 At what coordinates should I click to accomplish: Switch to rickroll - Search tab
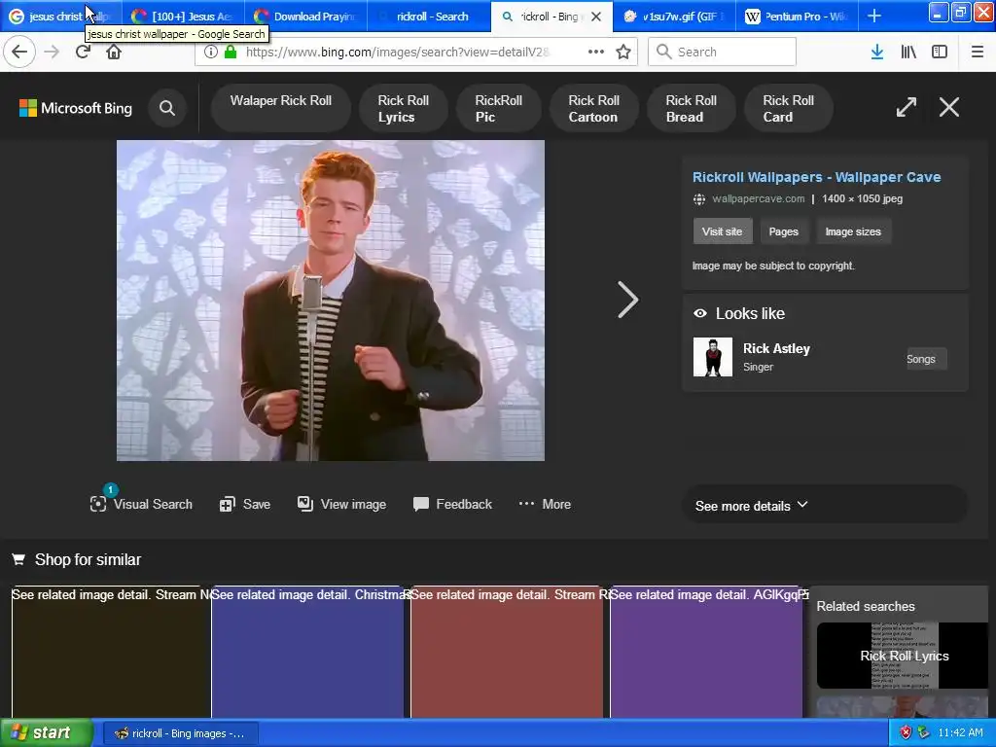point(429,17)
